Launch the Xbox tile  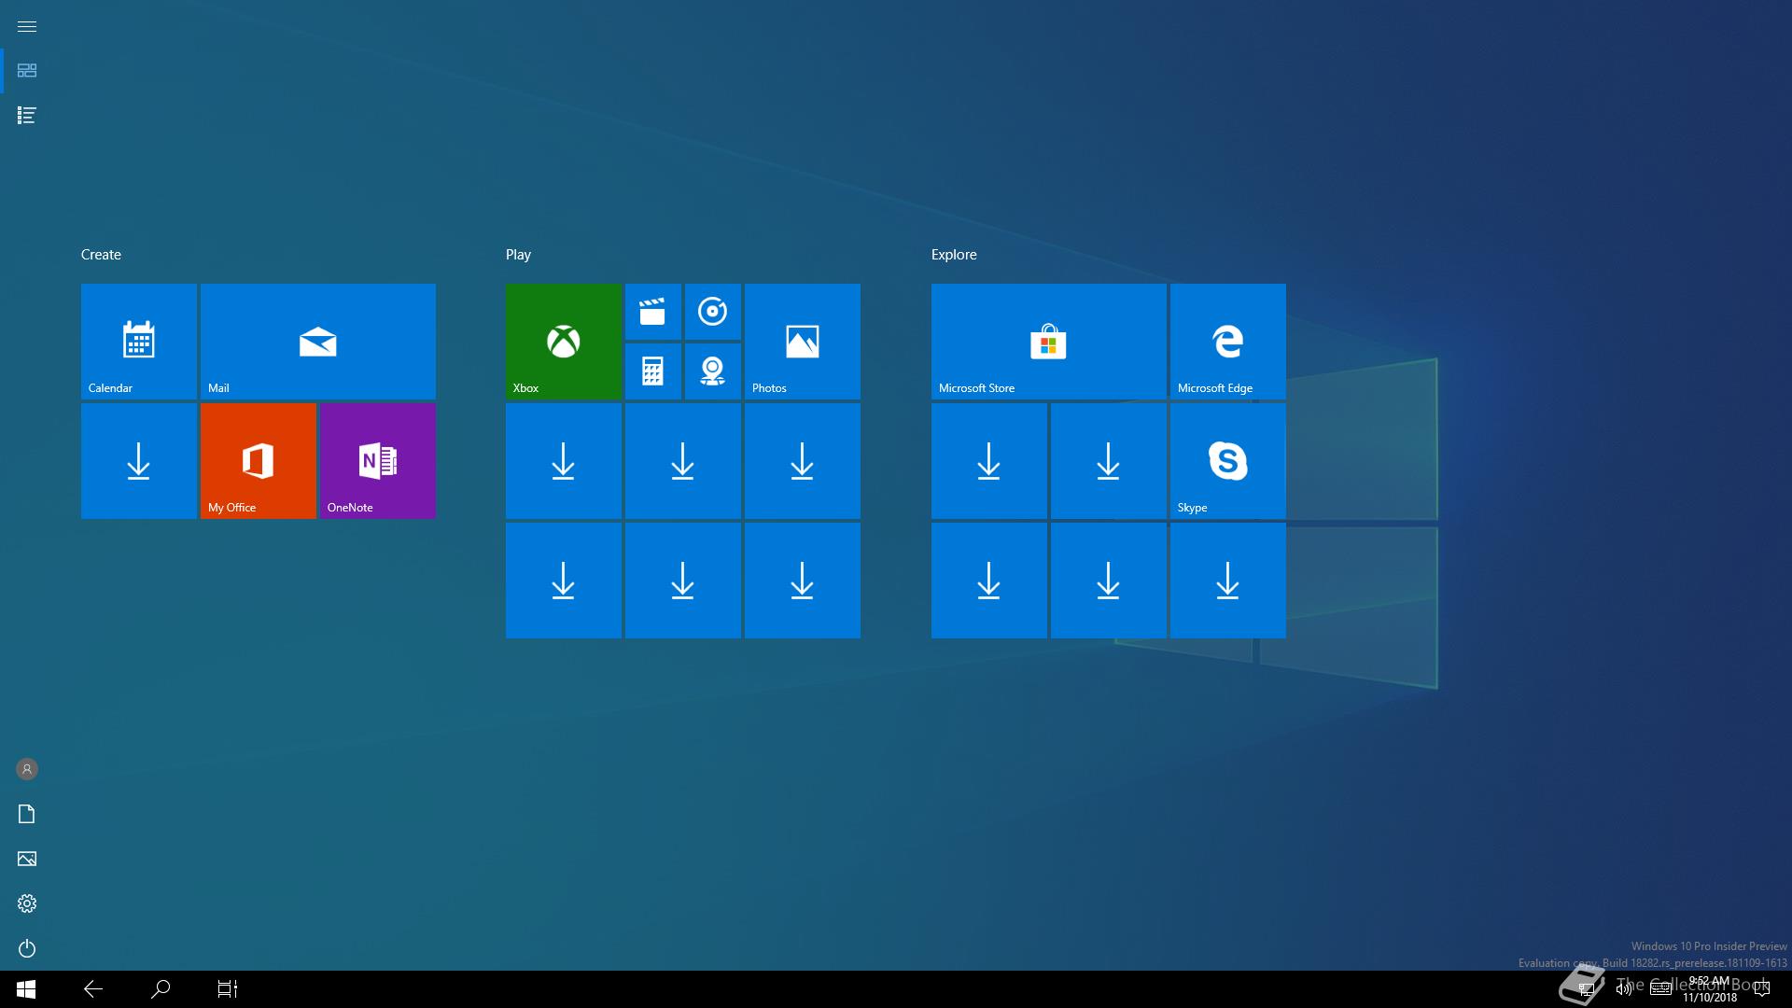(x=564, y=342)
